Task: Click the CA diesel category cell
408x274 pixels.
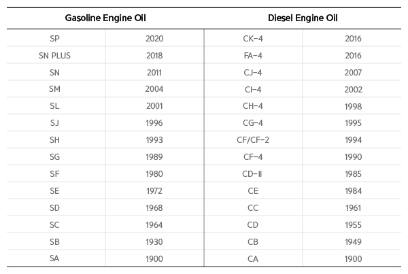Action: [253, 258]
